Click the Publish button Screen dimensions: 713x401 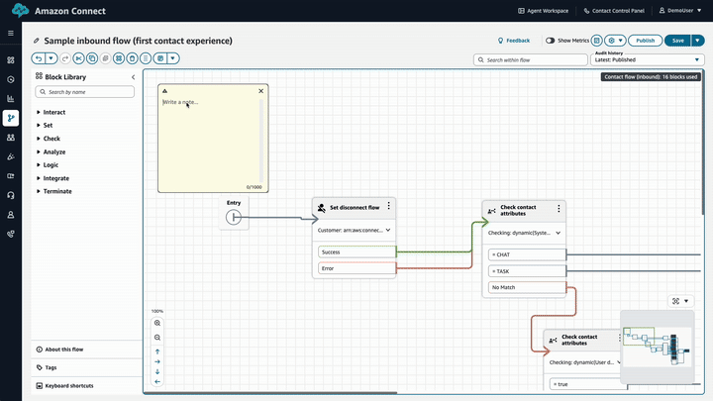[x=645, y=41]
